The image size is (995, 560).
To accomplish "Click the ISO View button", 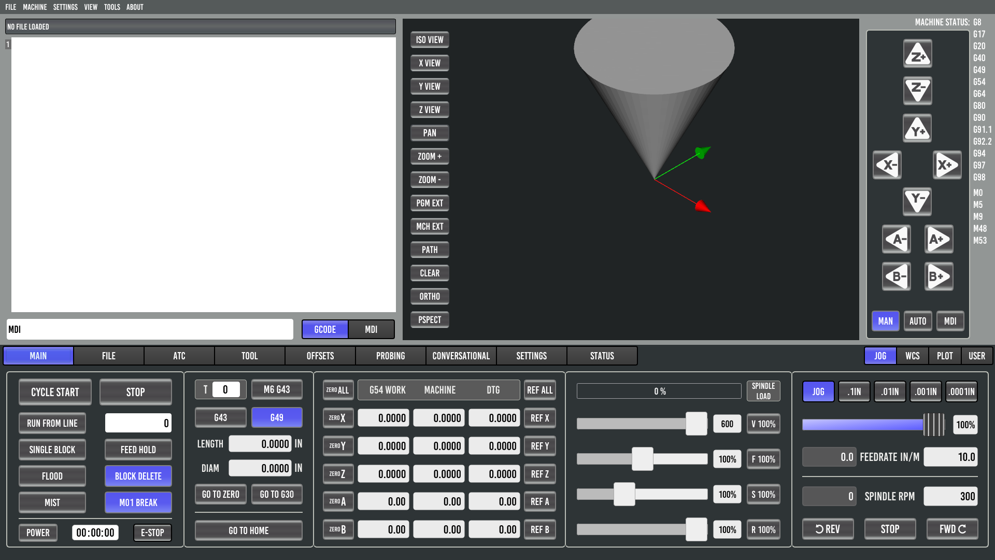I will (x=429, y=40).
